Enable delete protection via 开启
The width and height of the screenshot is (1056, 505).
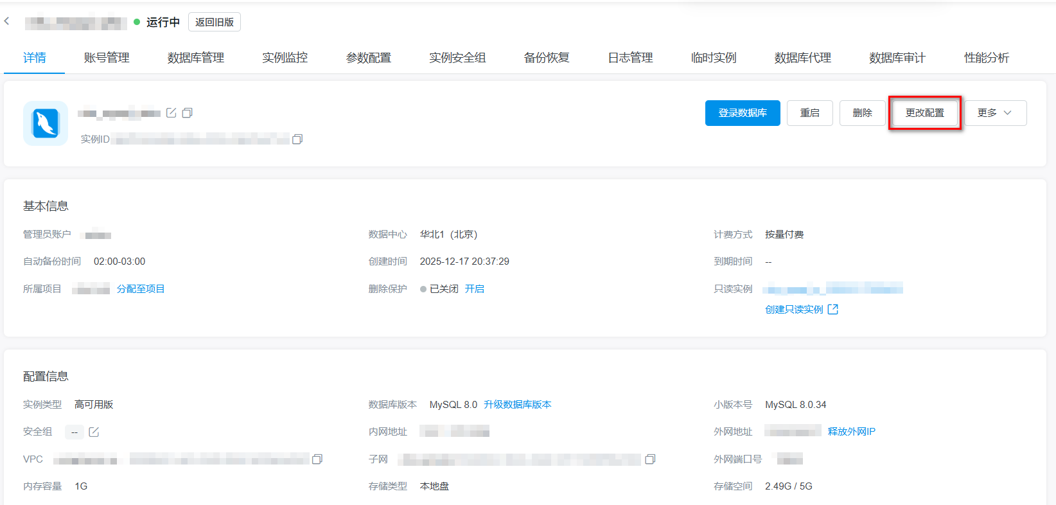pos(475,289)
